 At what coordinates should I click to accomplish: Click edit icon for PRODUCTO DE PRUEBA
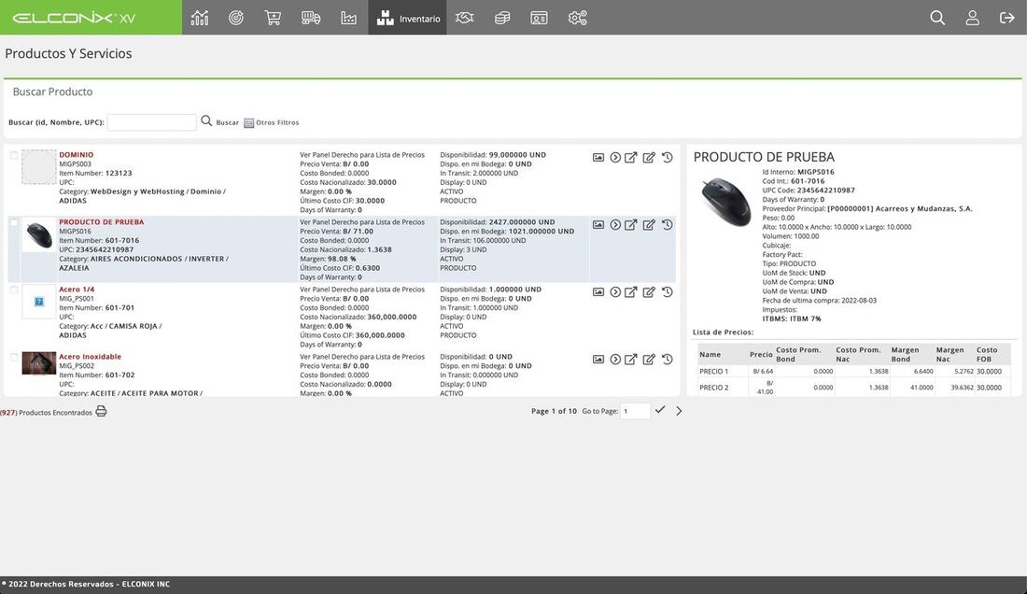(649, 225)
